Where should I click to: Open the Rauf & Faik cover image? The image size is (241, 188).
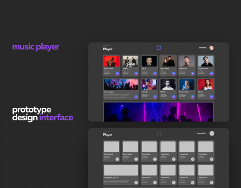(x=168, y=61)
